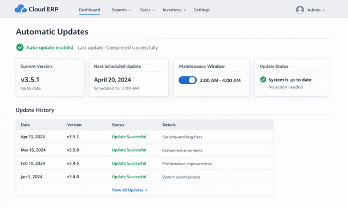Click the Date column header
The image size is (348, 209).
tap(25, 125)
